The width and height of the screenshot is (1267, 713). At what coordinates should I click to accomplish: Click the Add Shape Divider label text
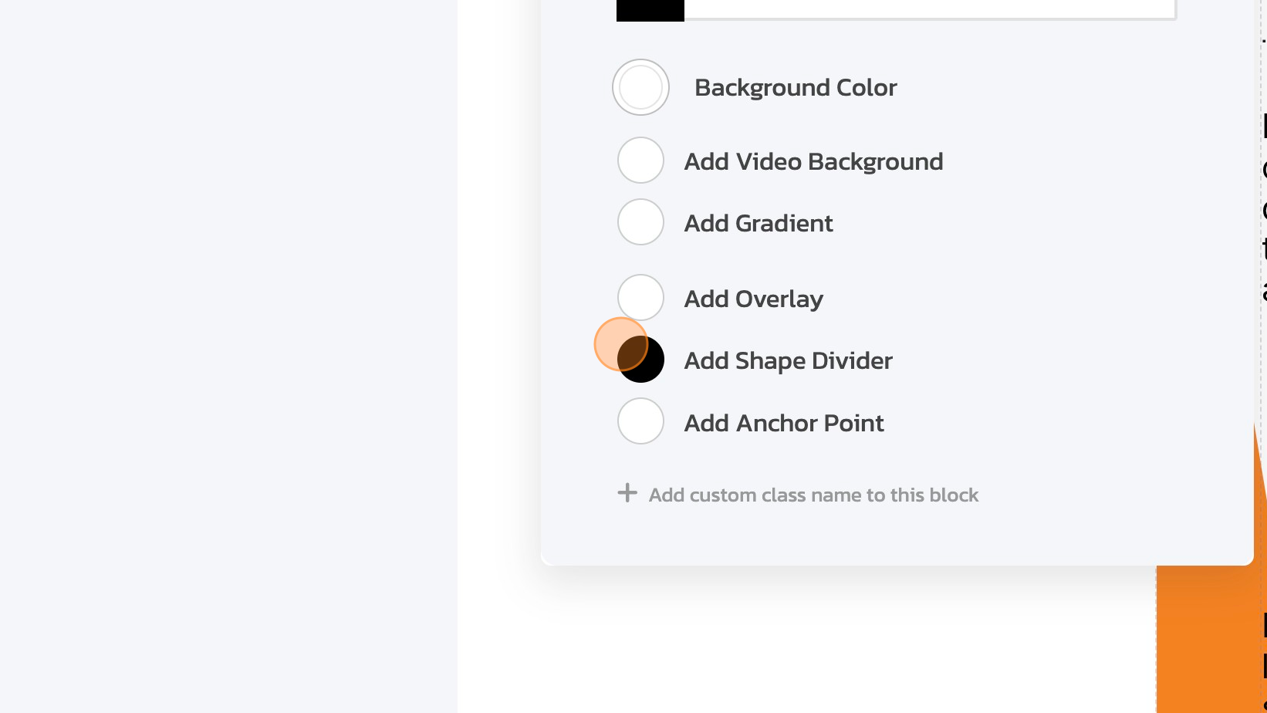(787, 360)
